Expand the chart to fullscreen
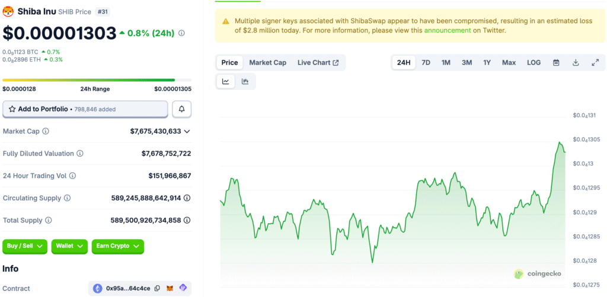607x297 pixels. (595, 63)
